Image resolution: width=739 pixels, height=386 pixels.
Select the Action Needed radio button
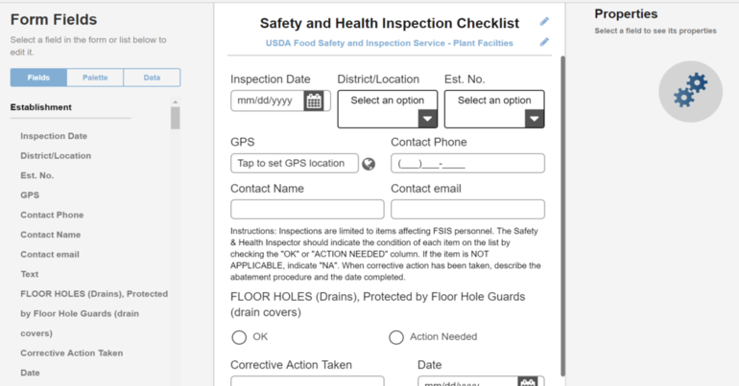pos(395,337)
